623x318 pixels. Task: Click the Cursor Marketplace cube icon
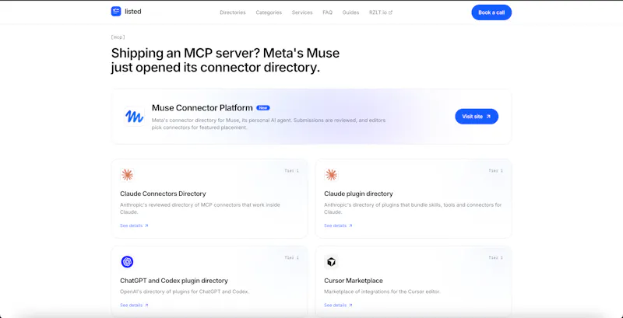[x=331, y=262]
